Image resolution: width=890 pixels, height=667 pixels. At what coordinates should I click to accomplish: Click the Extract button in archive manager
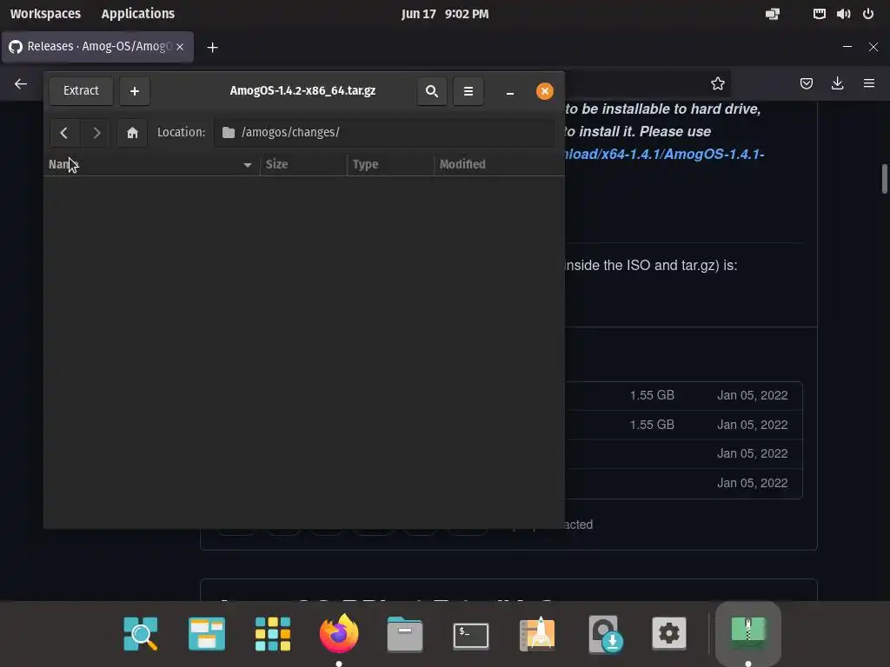81,90
